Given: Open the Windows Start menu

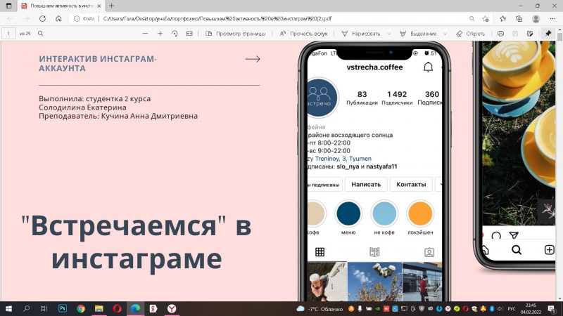Looking at the screenshot, I should [8, 308].
